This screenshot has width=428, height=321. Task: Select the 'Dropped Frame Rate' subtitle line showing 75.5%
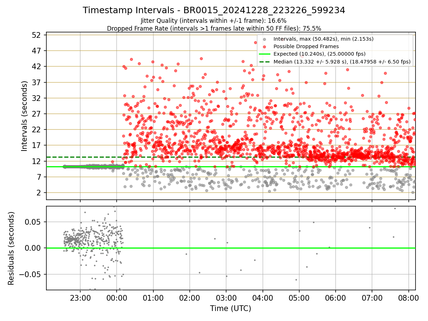click(x=214, y=29)
